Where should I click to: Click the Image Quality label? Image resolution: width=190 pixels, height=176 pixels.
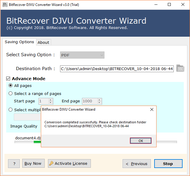point(24,126)
